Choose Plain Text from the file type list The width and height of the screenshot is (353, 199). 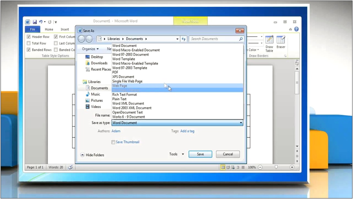pyautogui.click(x=177, y=99)
